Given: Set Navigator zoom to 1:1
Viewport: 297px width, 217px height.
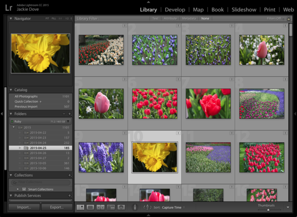Looking at the screenshot, I should click(60, 18).
